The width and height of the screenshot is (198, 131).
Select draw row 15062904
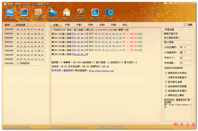[x=24, y=47]
